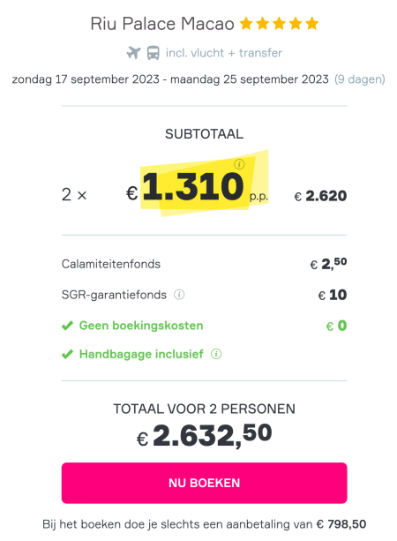397x541 pixels.
Task: Open info icon above 1.310 price
Action: pos(239,164)
